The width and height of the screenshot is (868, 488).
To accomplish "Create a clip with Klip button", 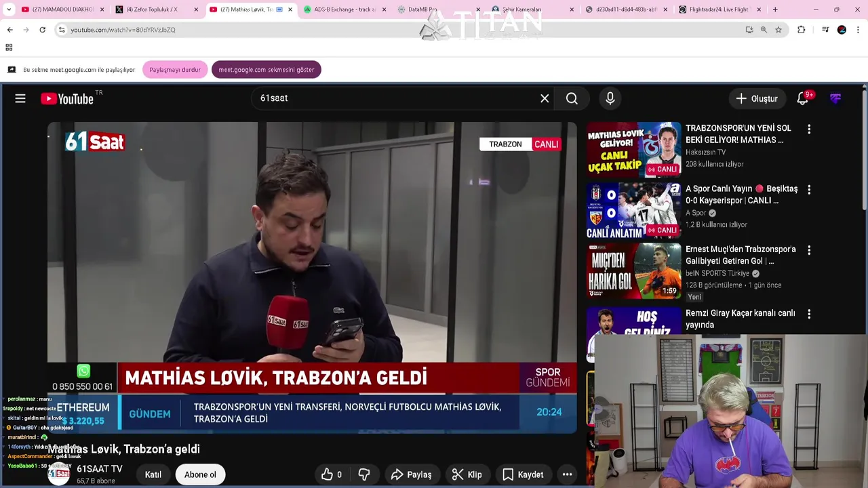I will coord(467,474).
